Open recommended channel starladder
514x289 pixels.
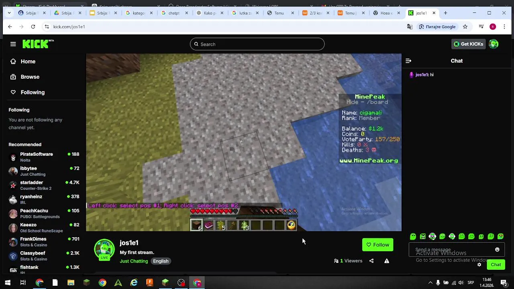[44, 185]
